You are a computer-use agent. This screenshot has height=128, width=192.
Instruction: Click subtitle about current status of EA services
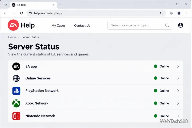[49, 54]
